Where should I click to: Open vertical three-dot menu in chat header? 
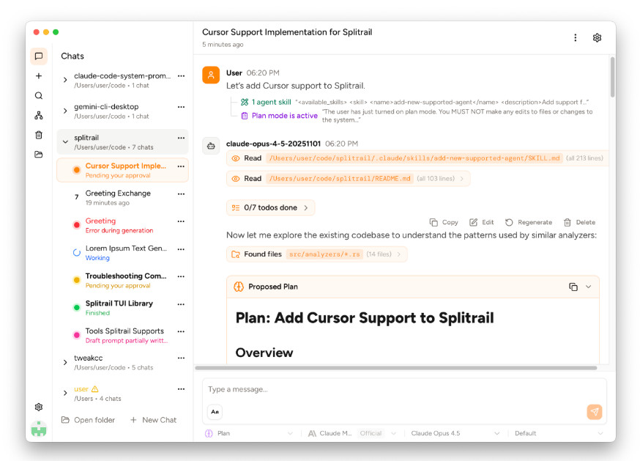click(576, 38)
